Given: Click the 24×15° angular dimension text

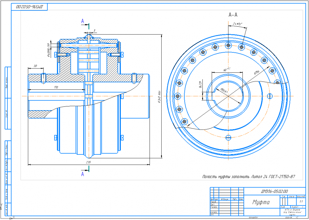Looking at the screenshot, I should tap(237, 24).
